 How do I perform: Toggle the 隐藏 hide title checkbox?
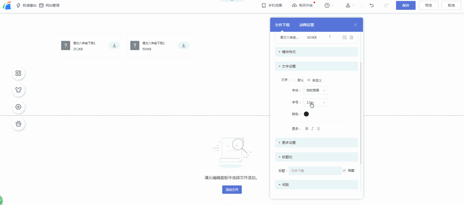click(344, 171)
